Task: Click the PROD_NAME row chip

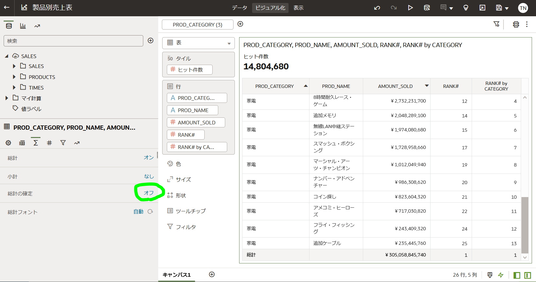Action: click(x=192, y=110)
